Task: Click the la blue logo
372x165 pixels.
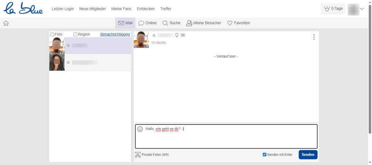Action: (23, 8)
